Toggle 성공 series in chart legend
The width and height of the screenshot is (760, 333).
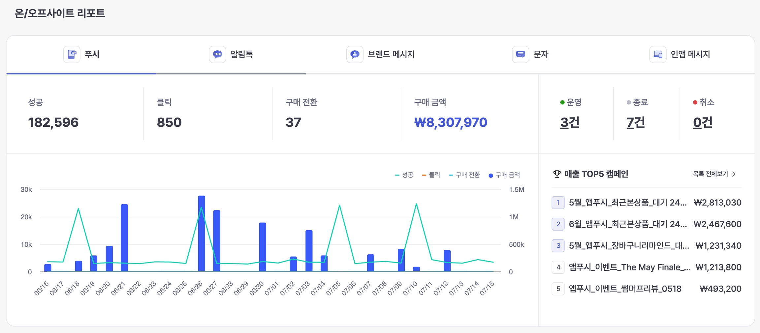pos(404,175)
